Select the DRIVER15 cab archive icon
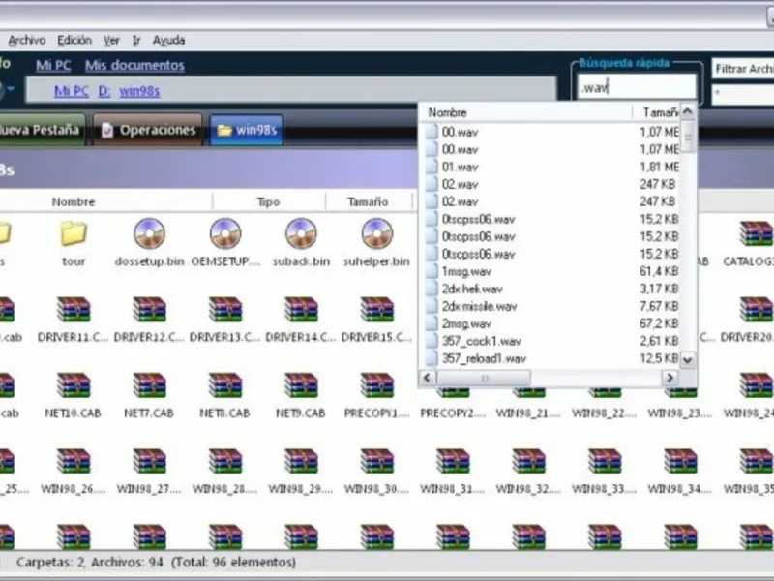The image size is (774, 581). (376, 309)
